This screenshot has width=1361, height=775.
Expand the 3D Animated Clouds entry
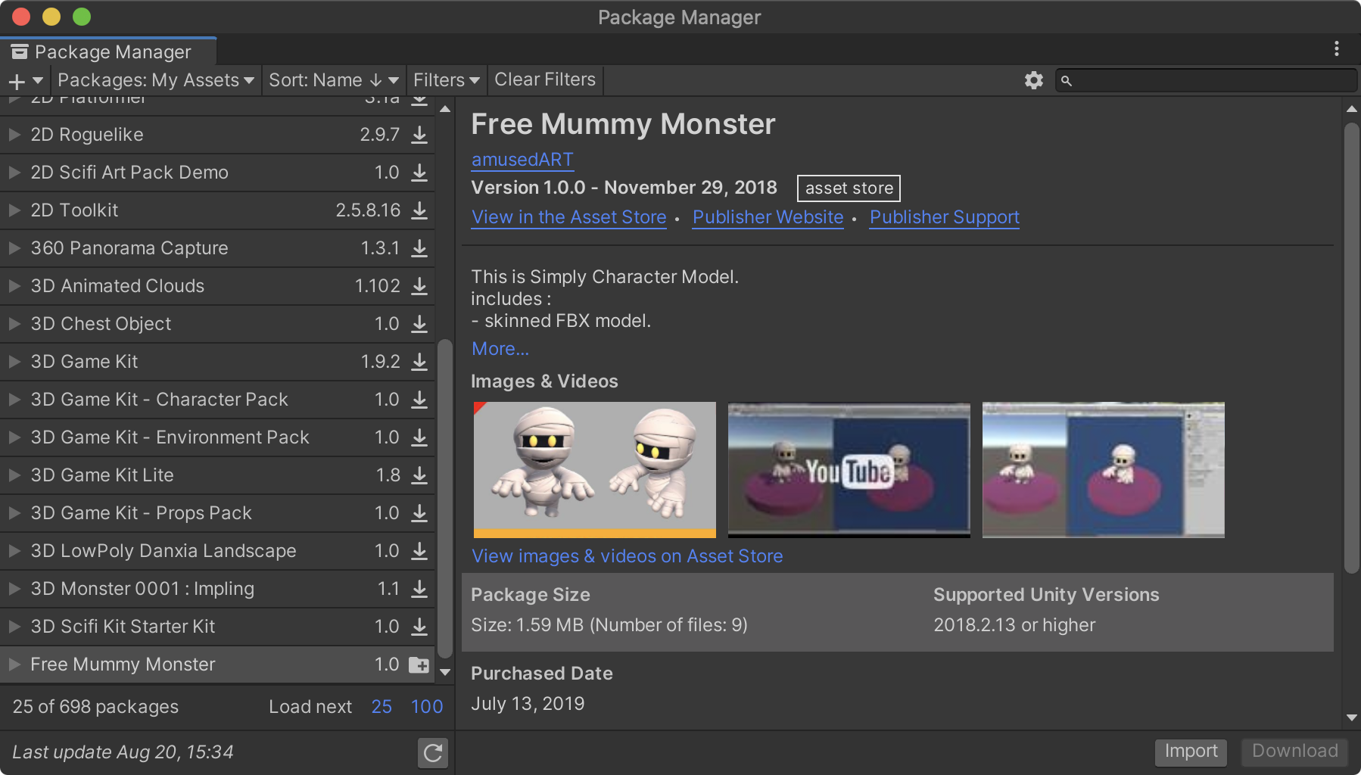[14, 286]
